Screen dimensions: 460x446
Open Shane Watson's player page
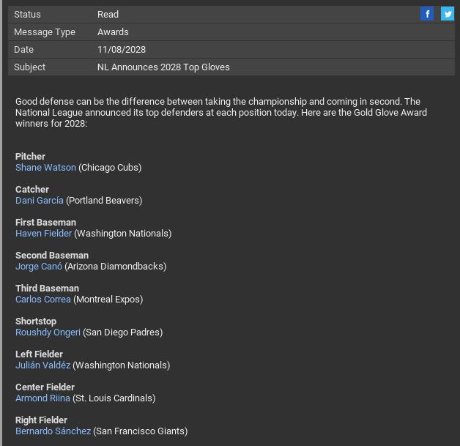[x=45, y=168]
